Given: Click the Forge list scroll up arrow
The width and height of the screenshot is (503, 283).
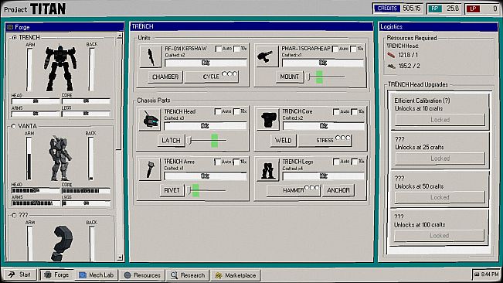Looking at the screenshot, I should tap(120, 36).
